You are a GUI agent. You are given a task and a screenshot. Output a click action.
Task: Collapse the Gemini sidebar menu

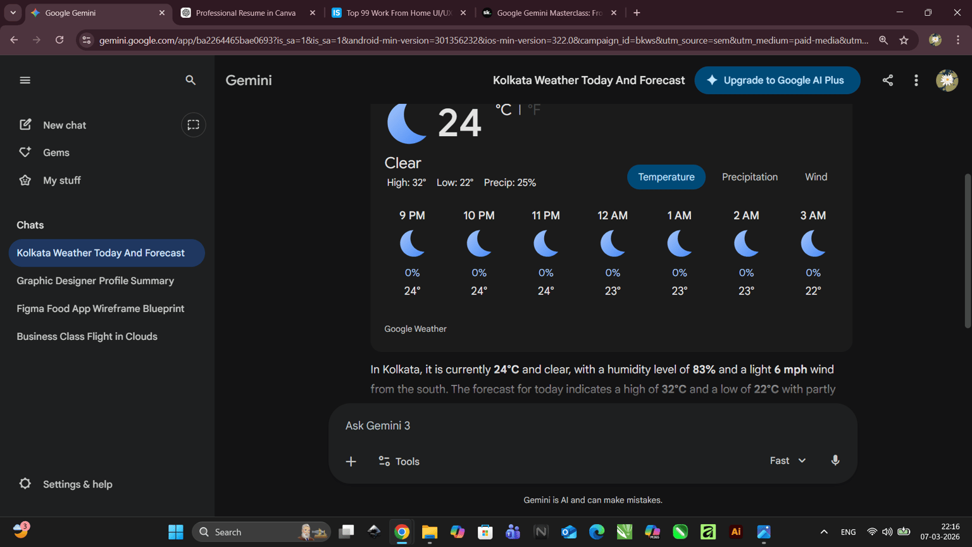[x=25, y=80]
